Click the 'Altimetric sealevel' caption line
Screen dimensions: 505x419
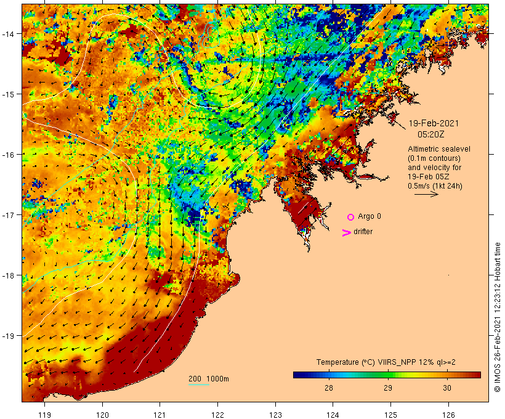pos(439,149)
